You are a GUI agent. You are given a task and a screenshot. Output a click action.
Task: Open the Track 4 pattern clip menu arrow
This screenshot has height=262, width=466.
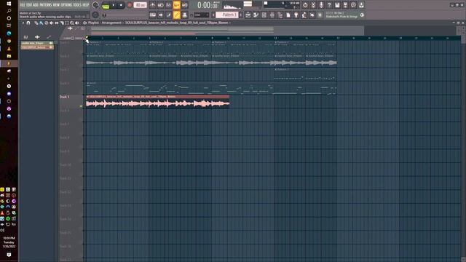(x=87, y=83)
